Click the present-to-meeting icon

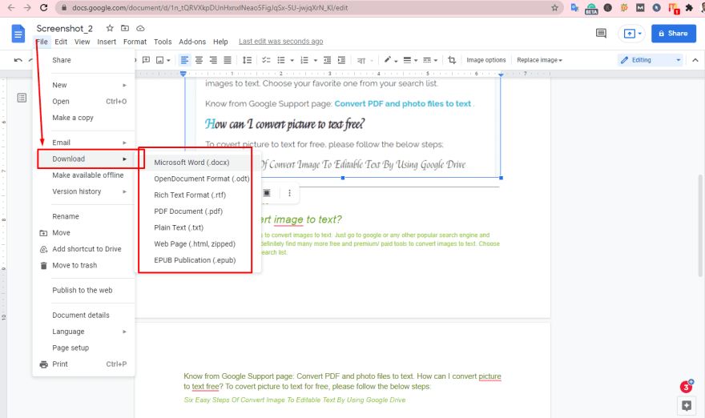632,34
